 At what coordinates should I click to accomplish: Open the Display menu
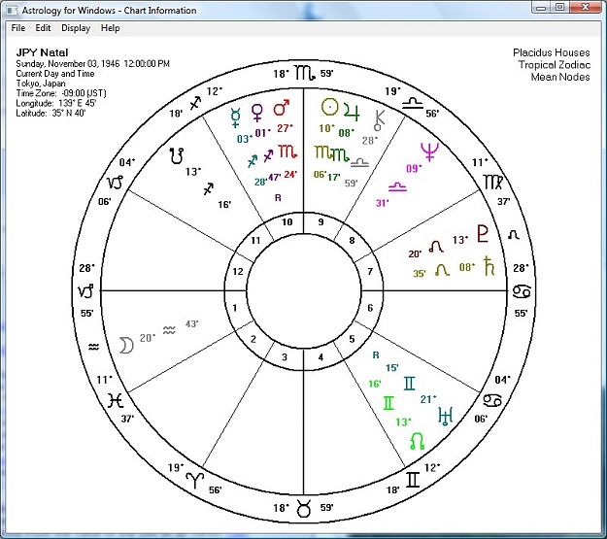click(x=76, y=28)
